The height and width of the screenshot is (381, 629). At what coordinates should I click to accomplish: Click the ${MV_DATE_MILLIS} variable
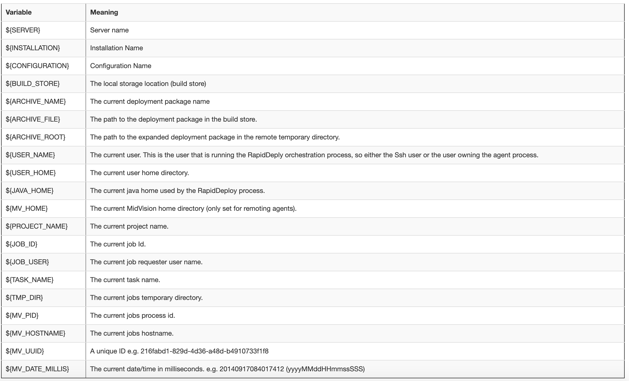coord(37,369)
